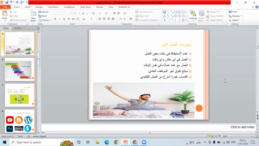Switch to Slide Sorter view
This screenshot has height=146, width=259.
tap(212, 136)
